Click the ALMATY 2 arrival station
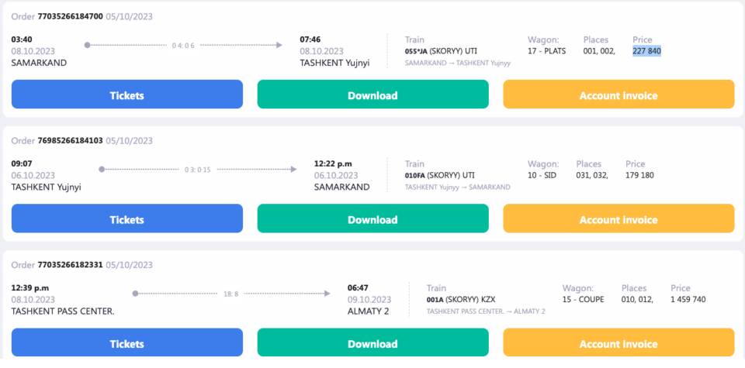This screenshot has height=368, width=745. 368,311
